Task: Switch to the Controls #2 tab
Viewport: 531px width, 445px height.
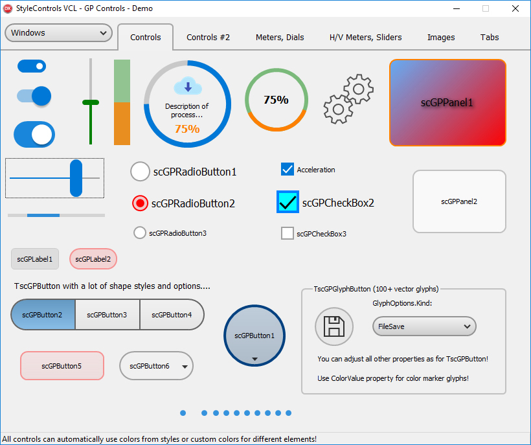Action: click(x=208, y=38)
